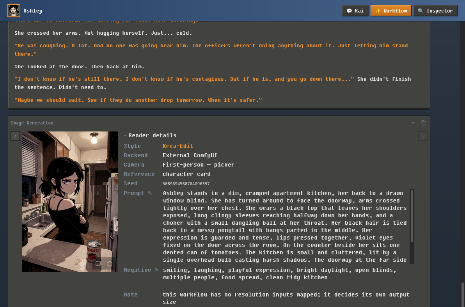Go to the previous generated image
465x307 pixels.
coord(15,136)
